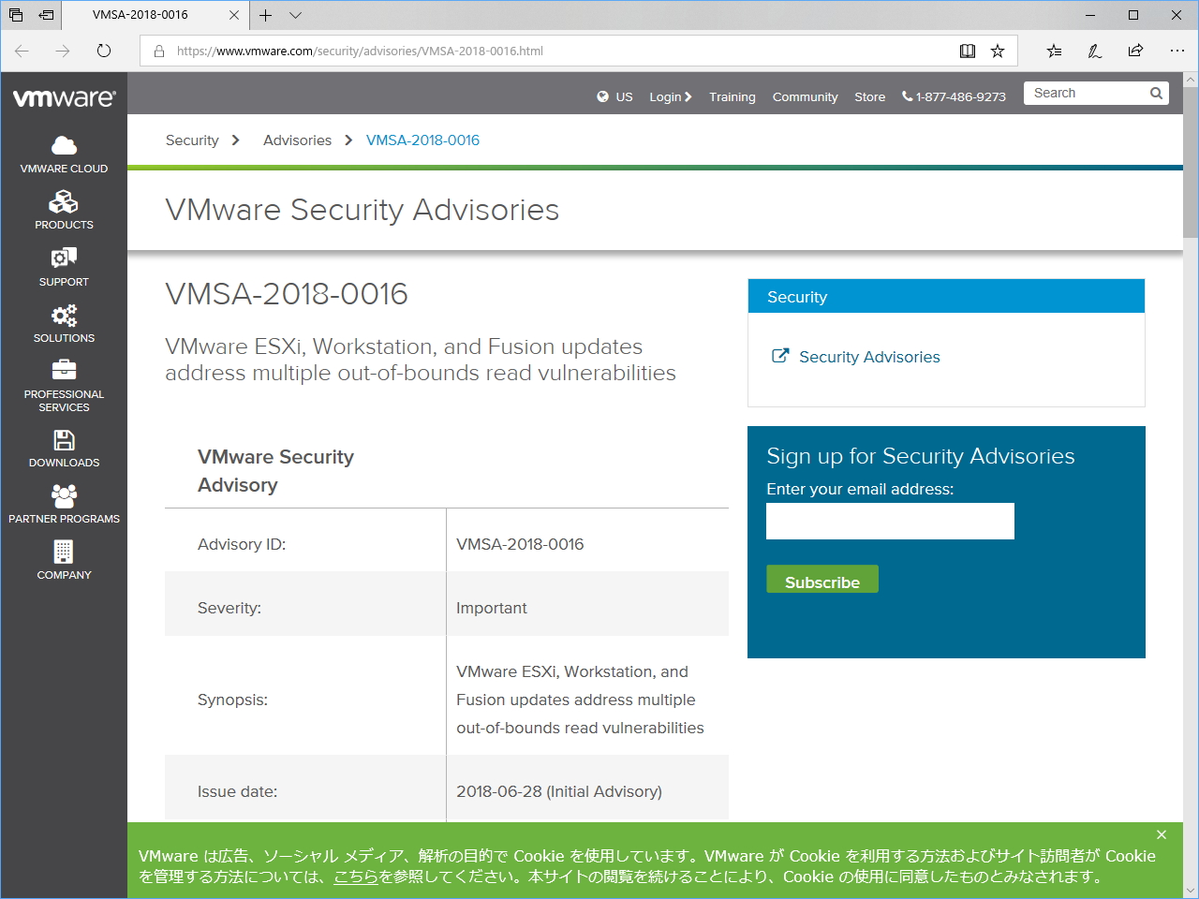Open COMPANY using its briefcase icon
The height and width of the screenshot is (899, 1199).
point(64,553)
